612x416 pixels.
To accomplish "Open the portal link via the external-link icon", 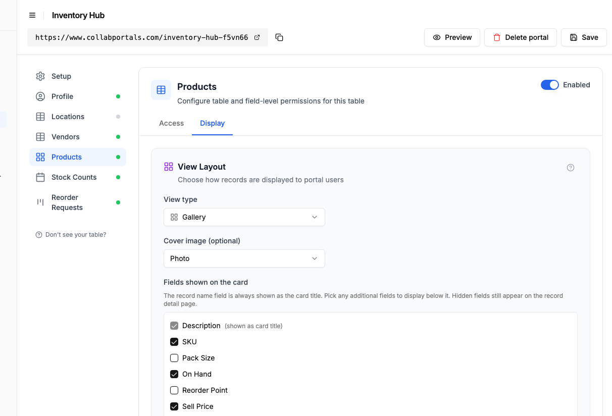I will click(x=257, y=37).
